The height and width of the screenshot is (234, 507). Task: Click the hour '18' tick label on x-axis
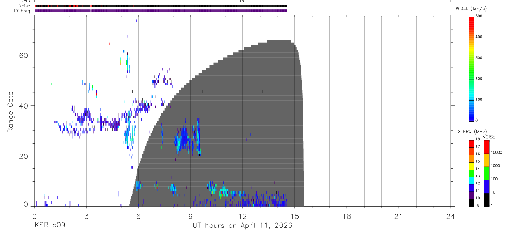coord(346,216)
